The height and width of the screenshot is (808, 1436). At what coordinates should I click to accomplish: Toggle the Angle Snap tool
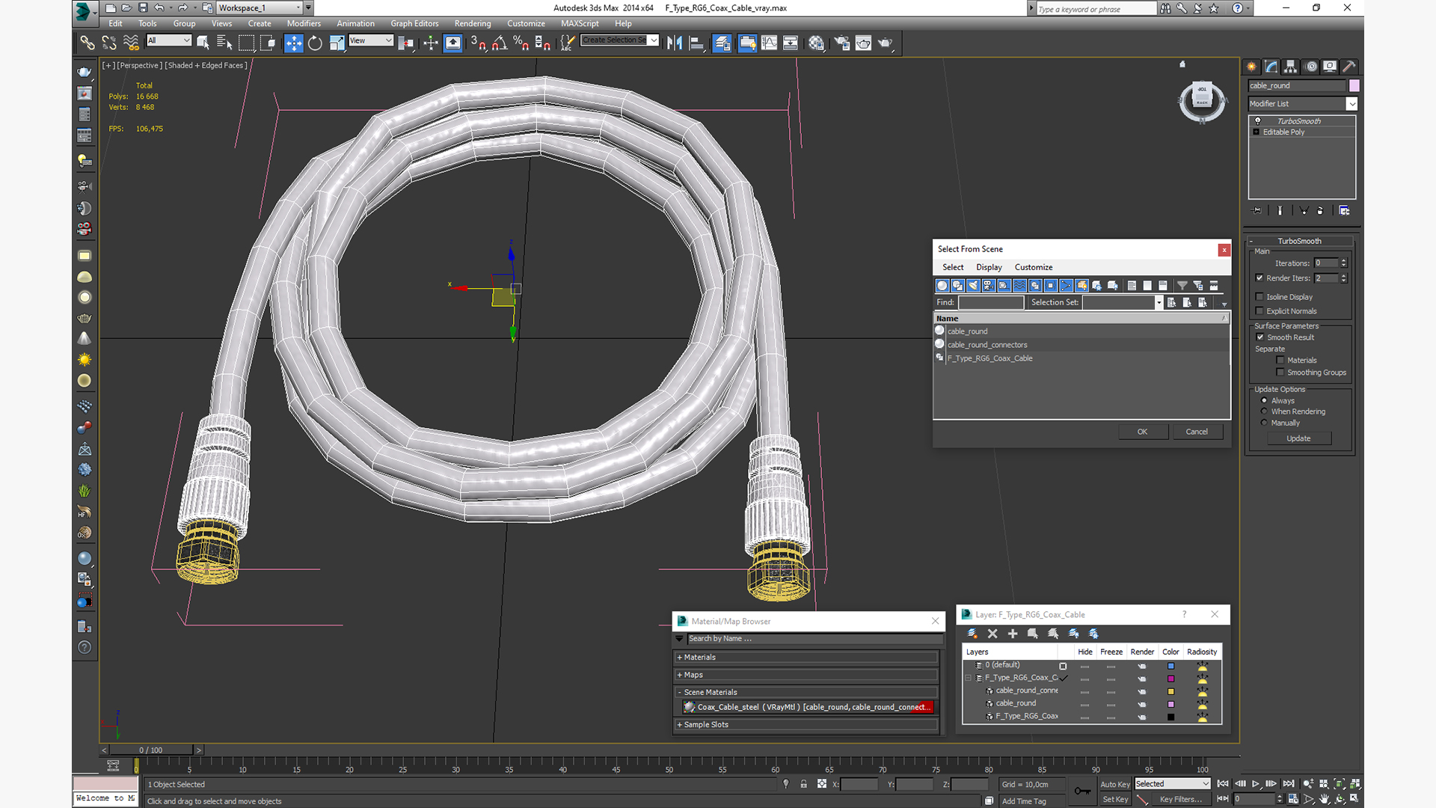coord(500,43)
